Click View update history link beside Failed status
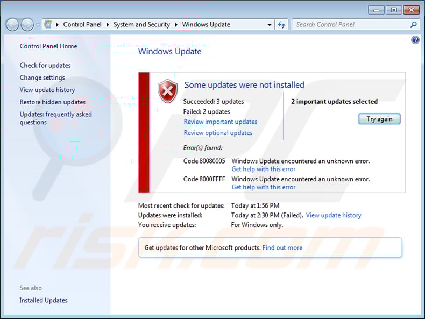 coord(334,215)
